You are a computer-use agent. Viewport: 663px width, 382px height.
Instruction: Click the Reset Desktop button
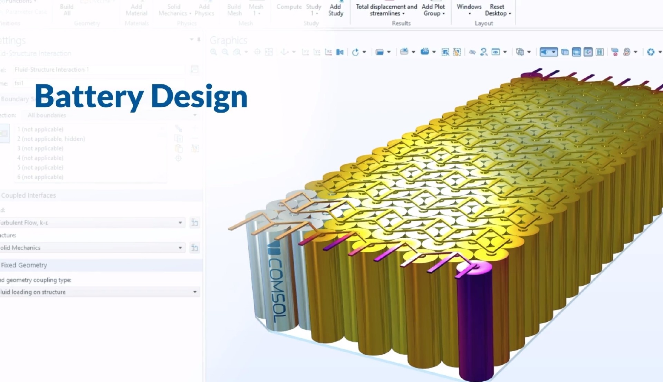497,10
